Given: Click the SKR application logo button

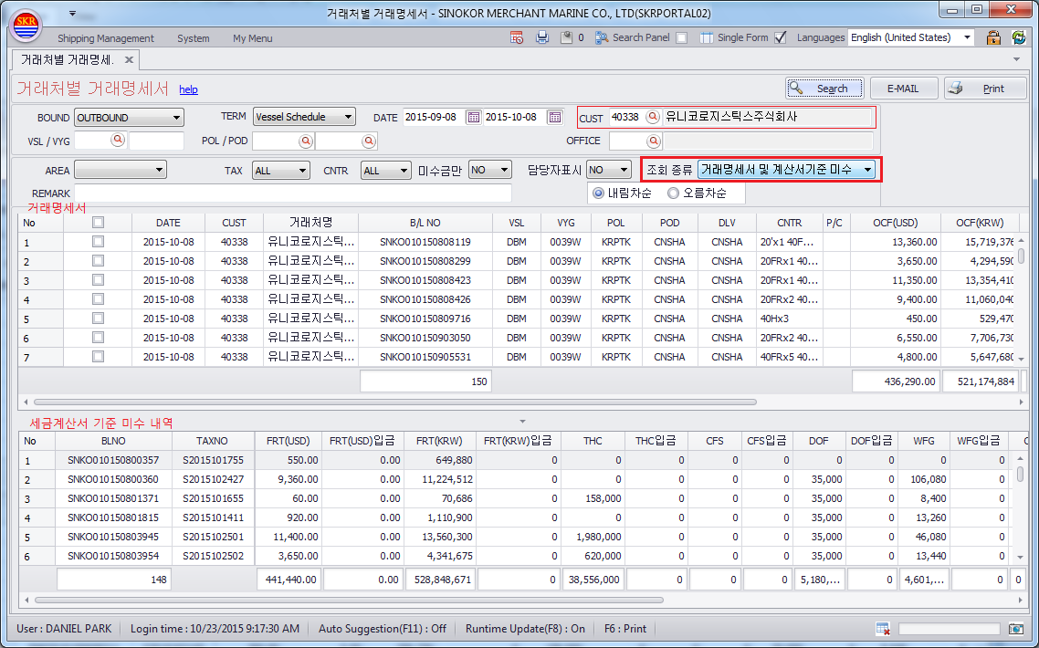Looking at the screenshot, I should (26, 26).
